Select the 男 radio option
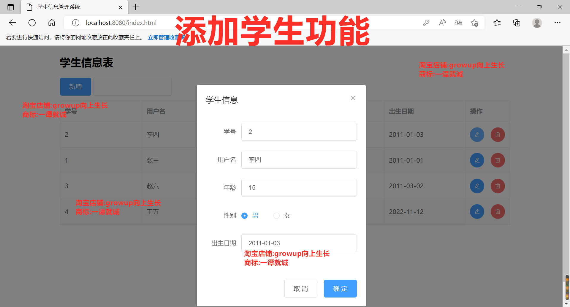Screen dimensions: 570x307 pyautogui.click(x=244, y=216)
